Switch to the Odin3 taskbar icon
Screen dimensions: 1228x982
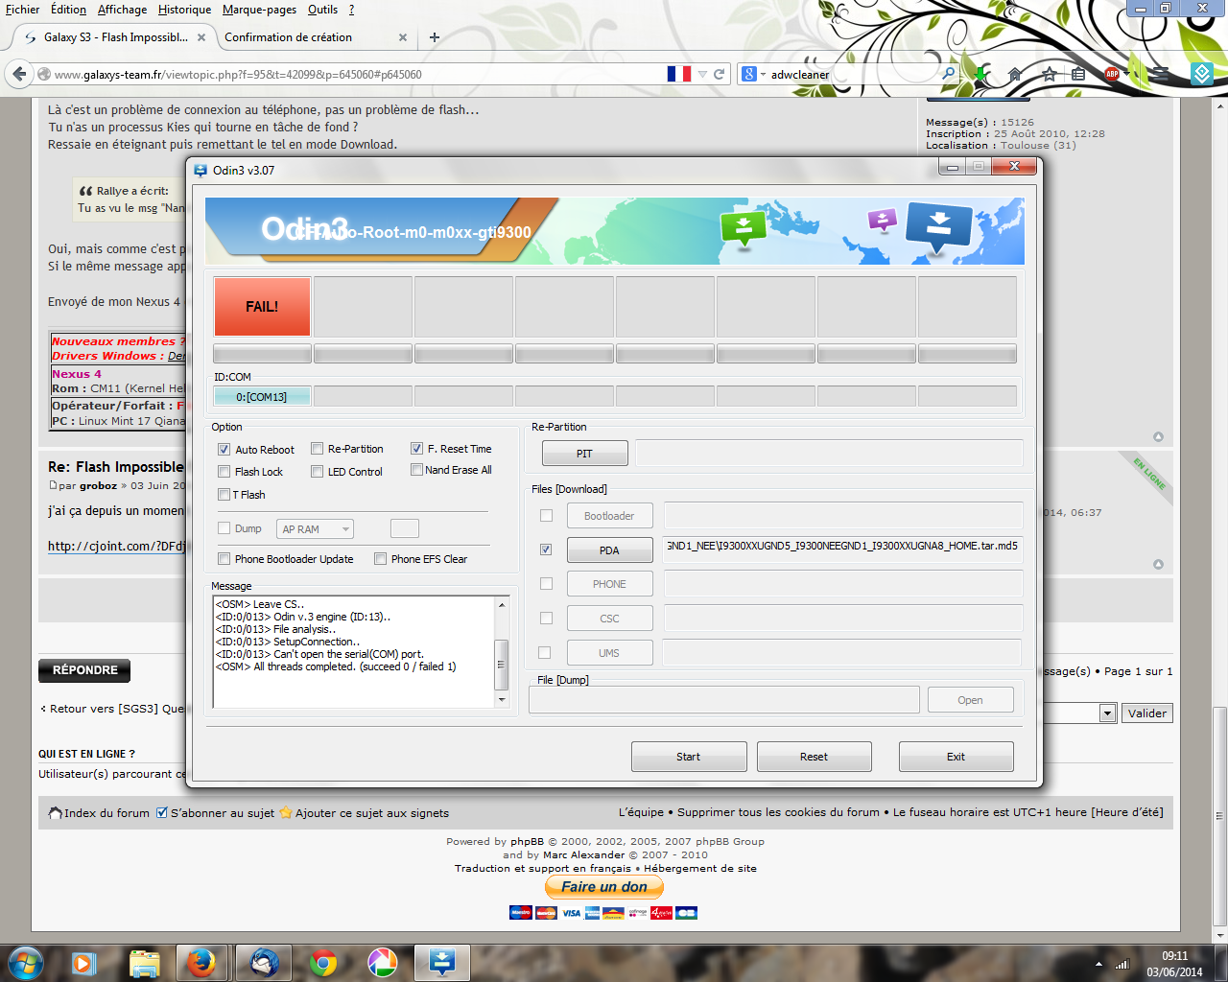tap(442, 962)
